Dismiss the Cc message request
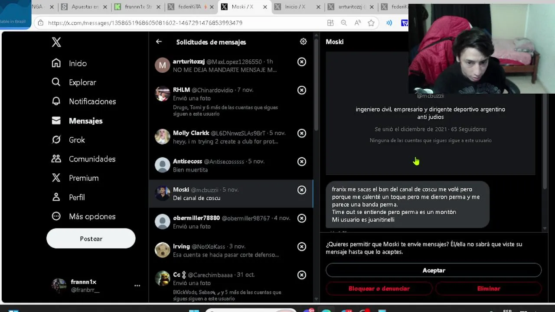Screen dimensions: 555x312 [302, 275]
